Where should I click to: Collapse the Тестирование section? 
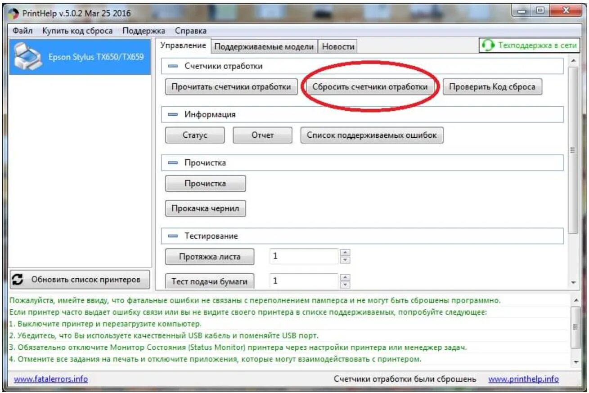tap(173, 236)
